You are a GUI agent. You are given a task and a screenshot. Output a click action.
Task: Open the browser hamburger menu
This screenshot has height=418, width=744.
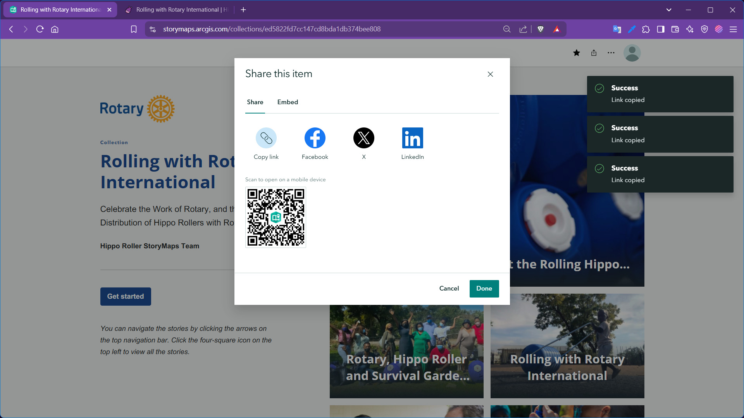tap(733, 29)
